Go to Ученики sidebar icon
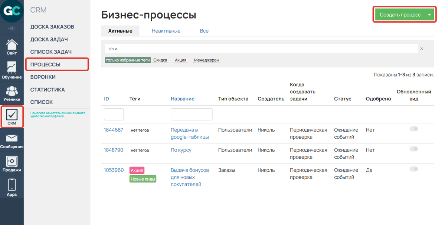The image size is (445, 225). (12, 93)
